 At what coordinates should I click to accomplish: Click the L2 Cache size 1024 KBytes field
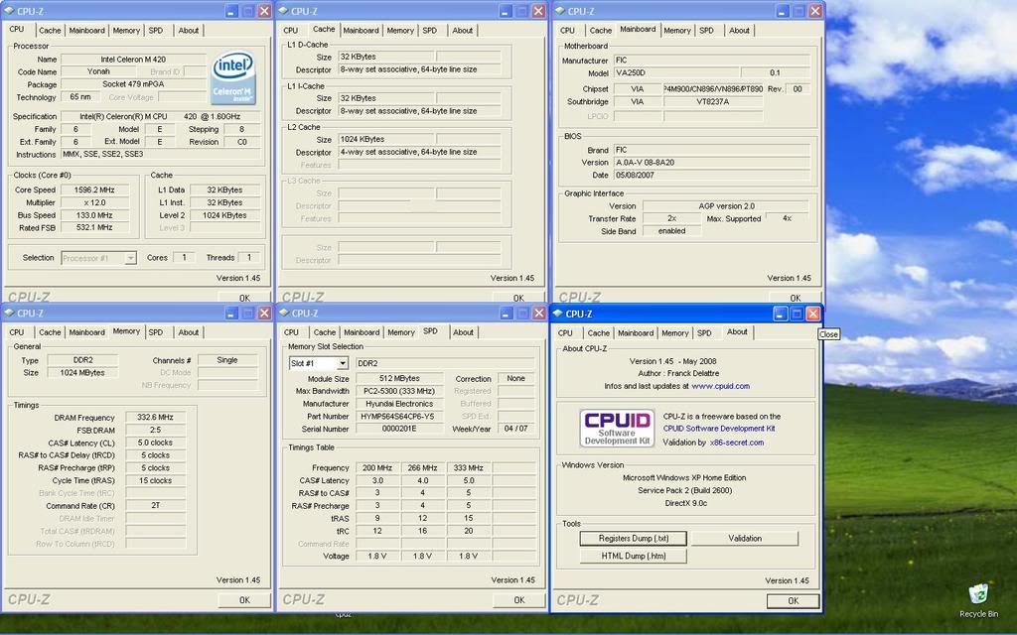click(386, 139)
